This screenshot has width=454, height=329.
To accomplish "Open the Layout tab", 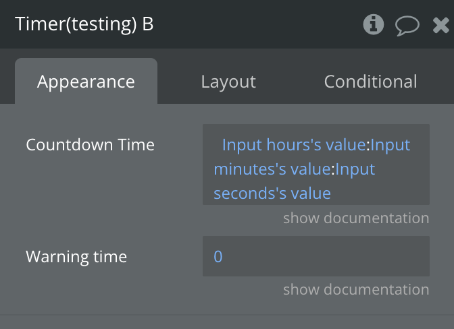I will tap(228, 82).
